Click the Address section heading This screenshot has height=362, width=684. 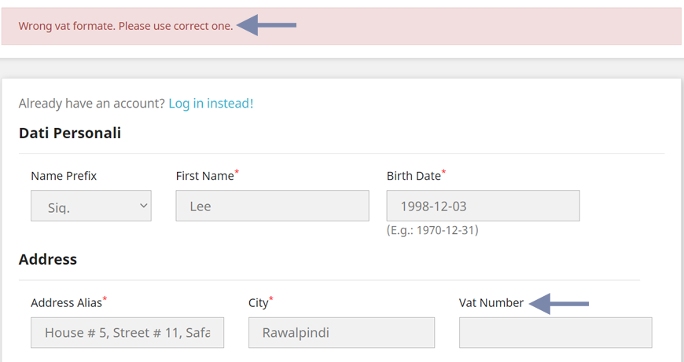point(48,259)
